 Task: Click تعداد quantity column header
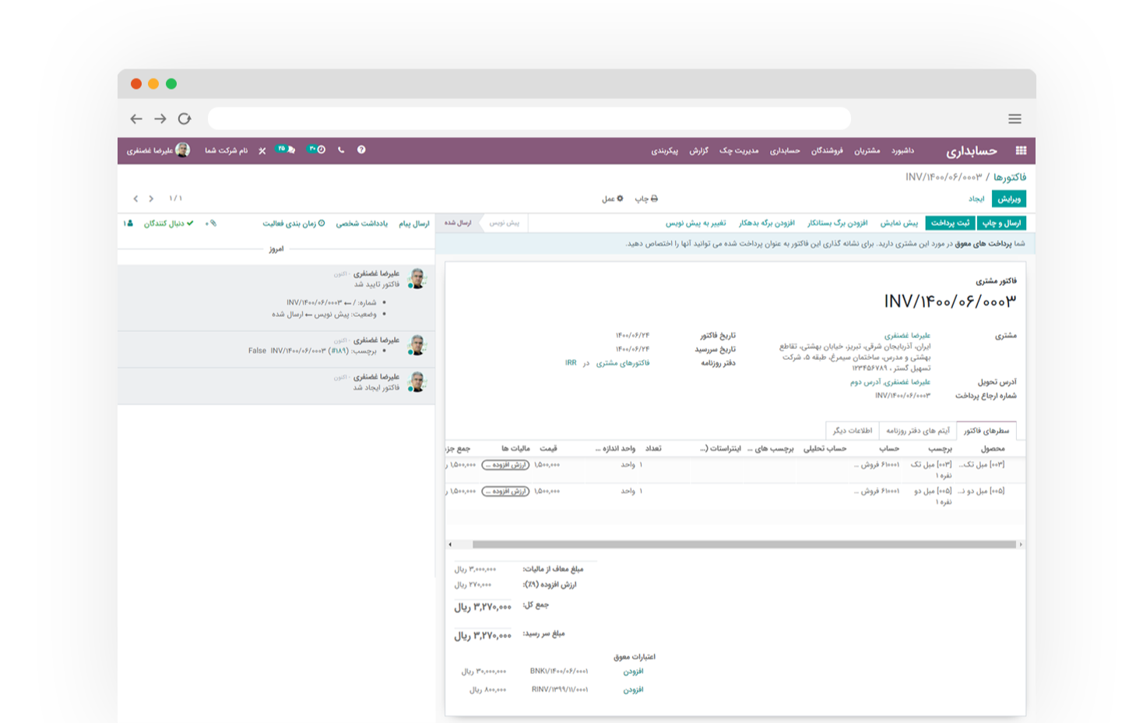tap(653, 449)
